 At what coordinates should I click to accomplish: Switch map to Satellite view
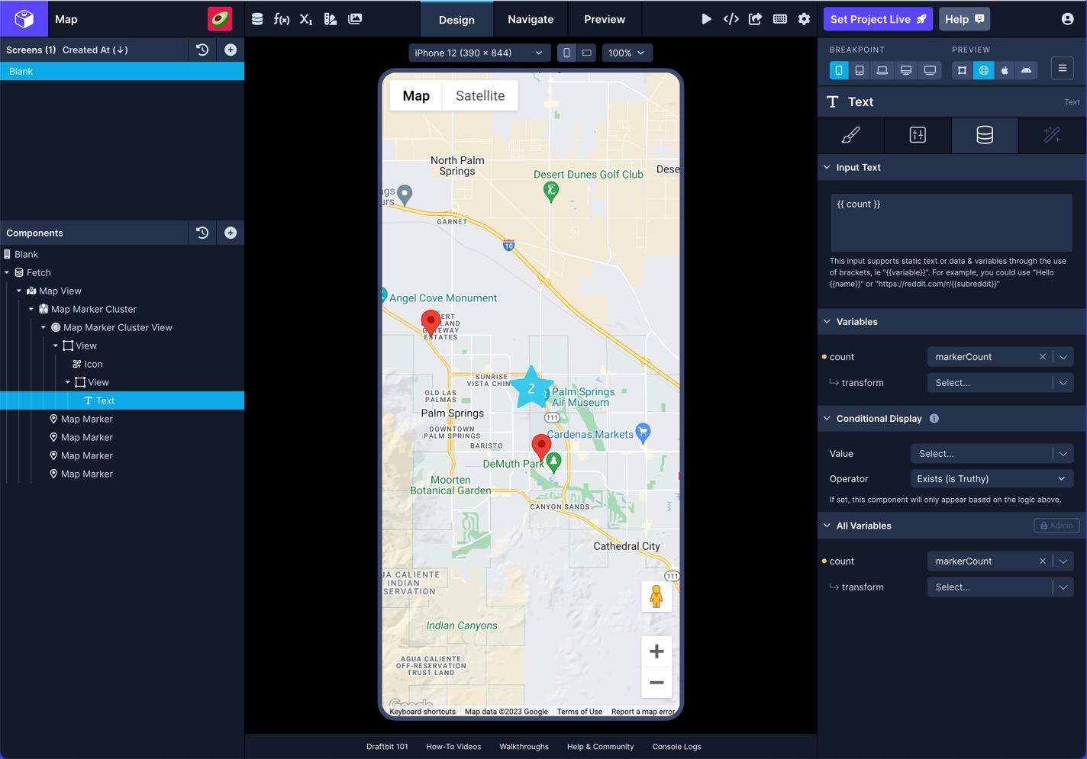tap(480, 95)
